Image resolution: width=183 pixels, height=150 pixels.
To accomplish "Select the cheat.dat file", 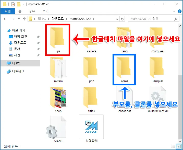I will pyautogui.click(x=125, y=100).
